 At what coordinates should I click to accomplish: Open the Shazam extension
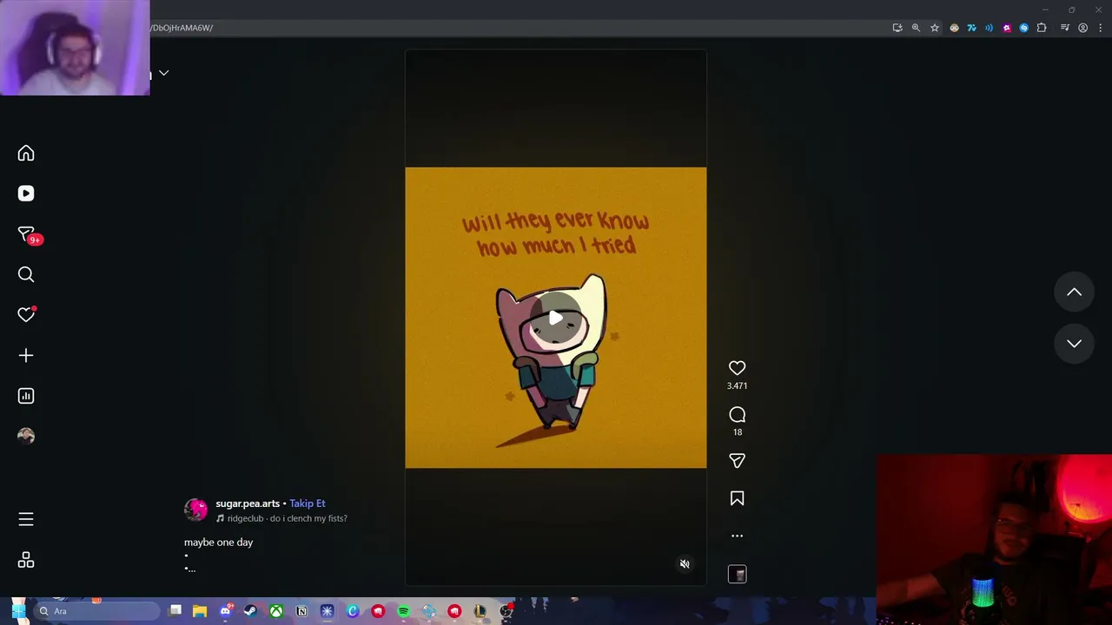[x=1024, y=28]
